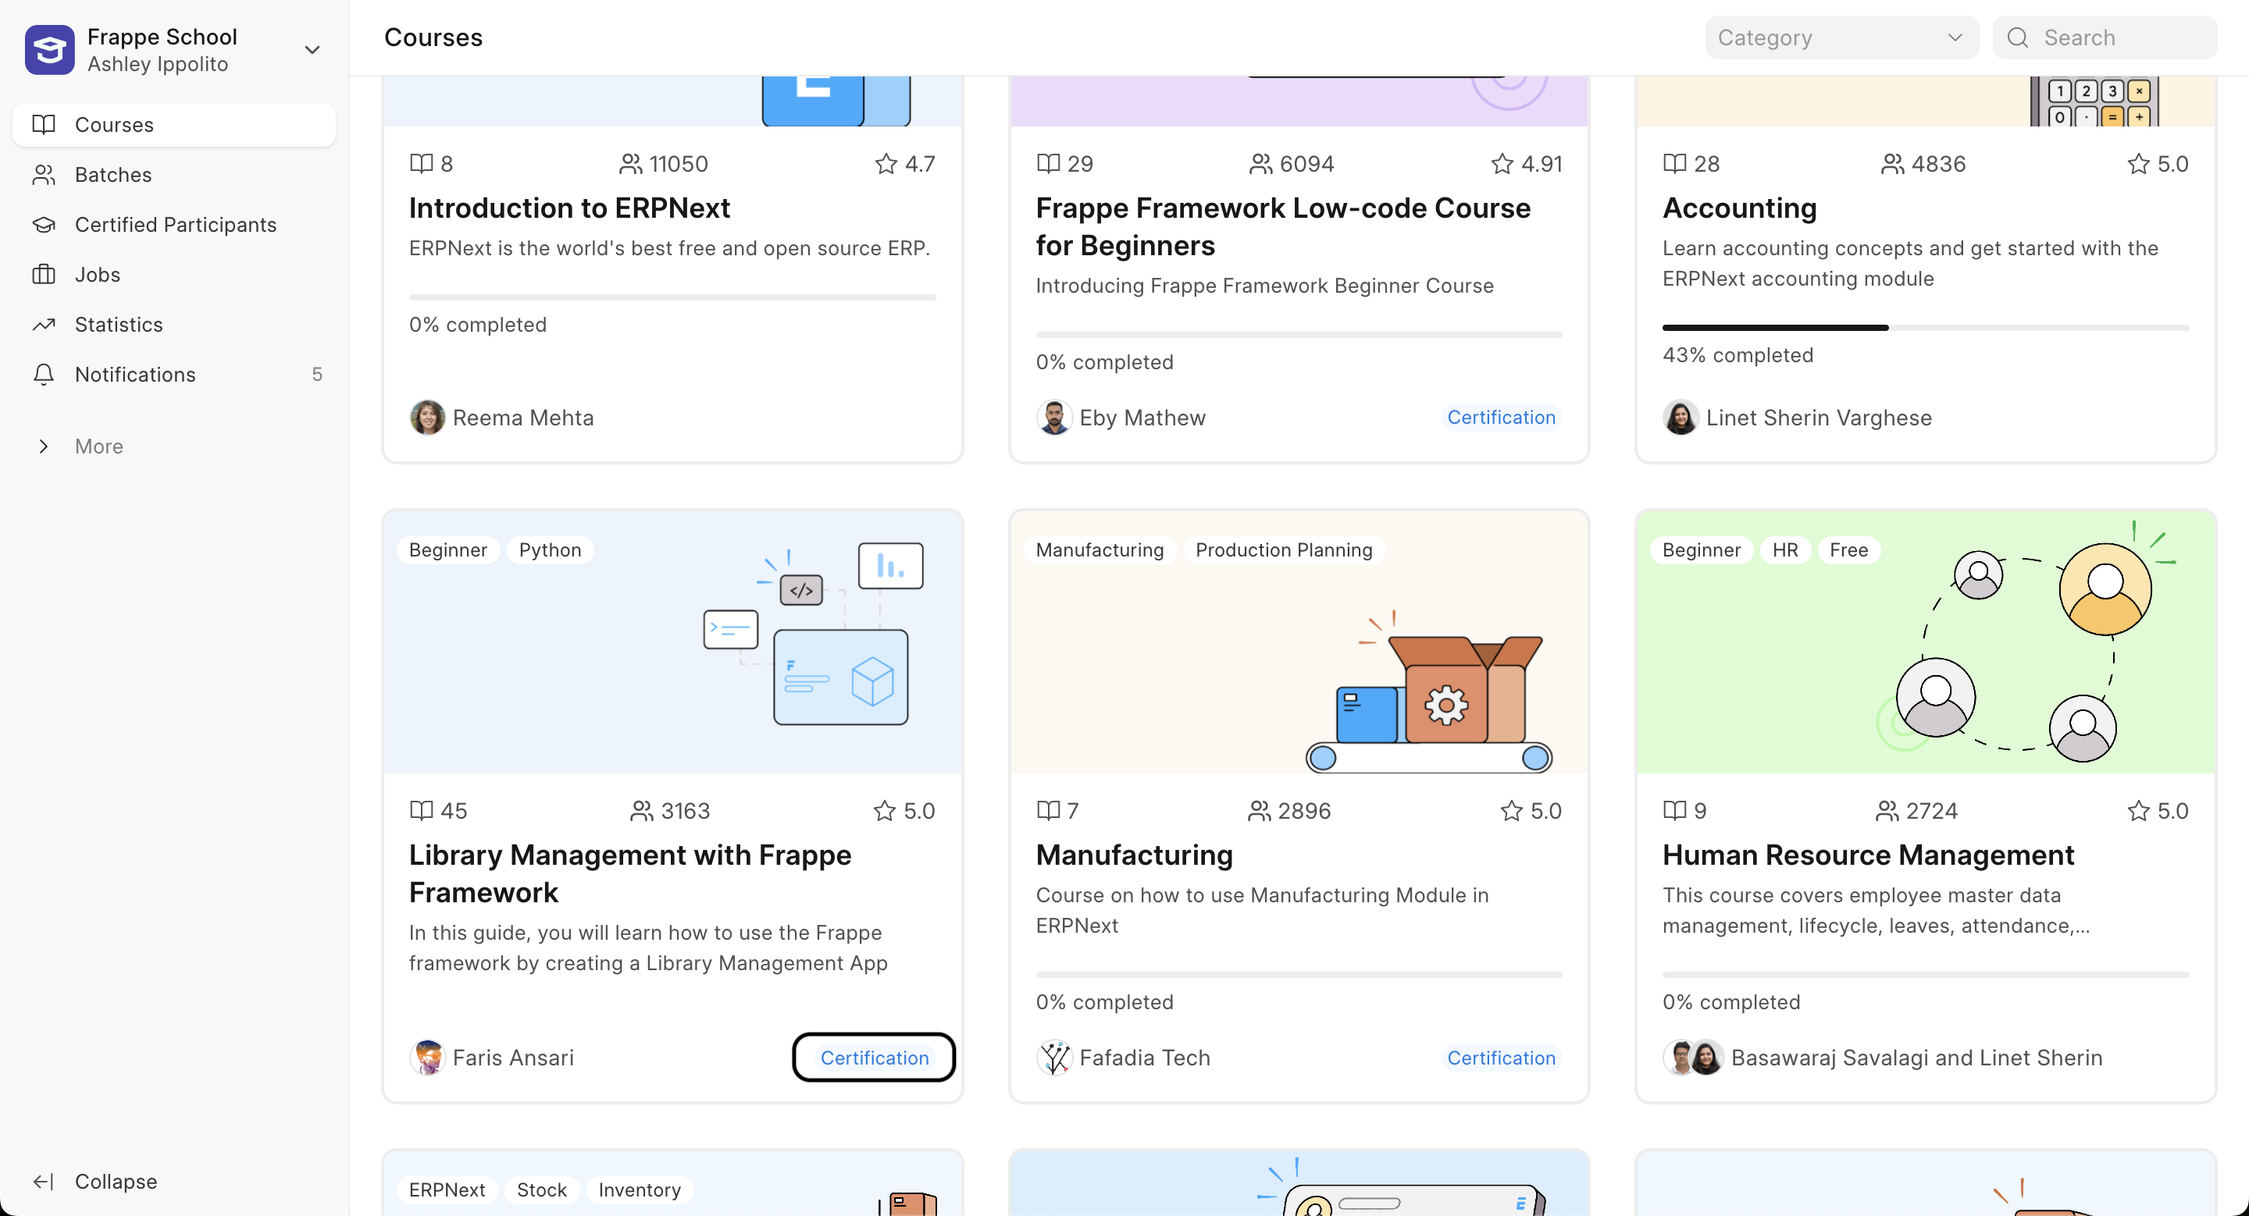Screen dimensions: 2249x1216
Task: Click the Batches people icon in sidebar
Action: pyautogui.click(x=44, y=175)
